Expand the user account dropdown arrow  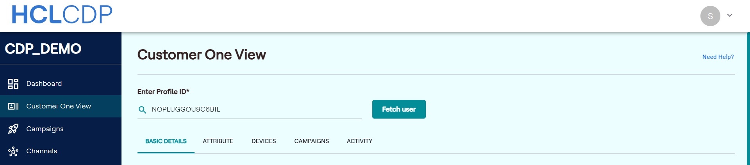point(729,16)
